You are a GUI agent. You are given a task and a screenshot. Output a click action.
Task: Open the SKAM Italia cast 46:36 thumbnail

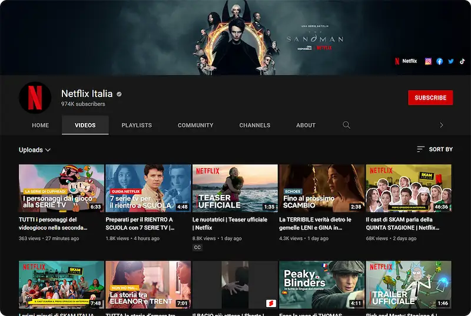[409, 188]
